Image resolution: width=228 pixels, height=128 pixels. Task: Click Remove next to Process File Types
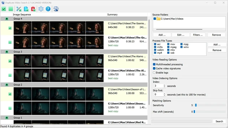(217, 50)
